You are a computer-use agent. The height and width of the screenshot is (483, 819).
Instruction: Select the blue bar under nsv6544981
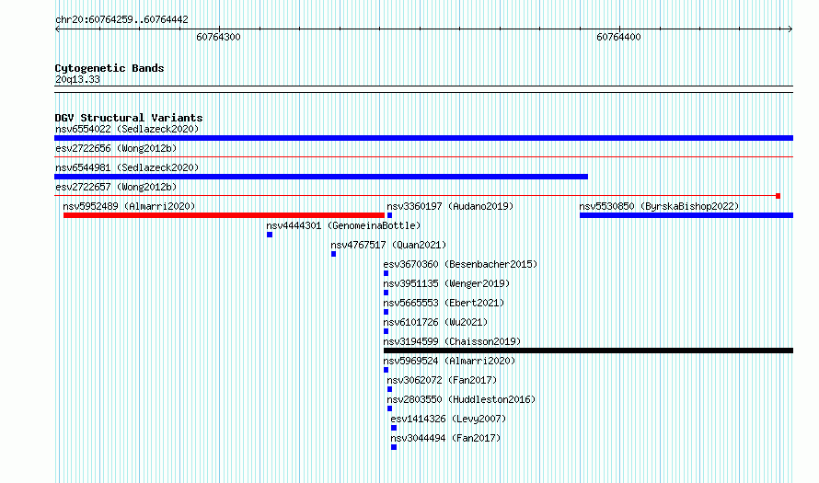click(321, 177)
